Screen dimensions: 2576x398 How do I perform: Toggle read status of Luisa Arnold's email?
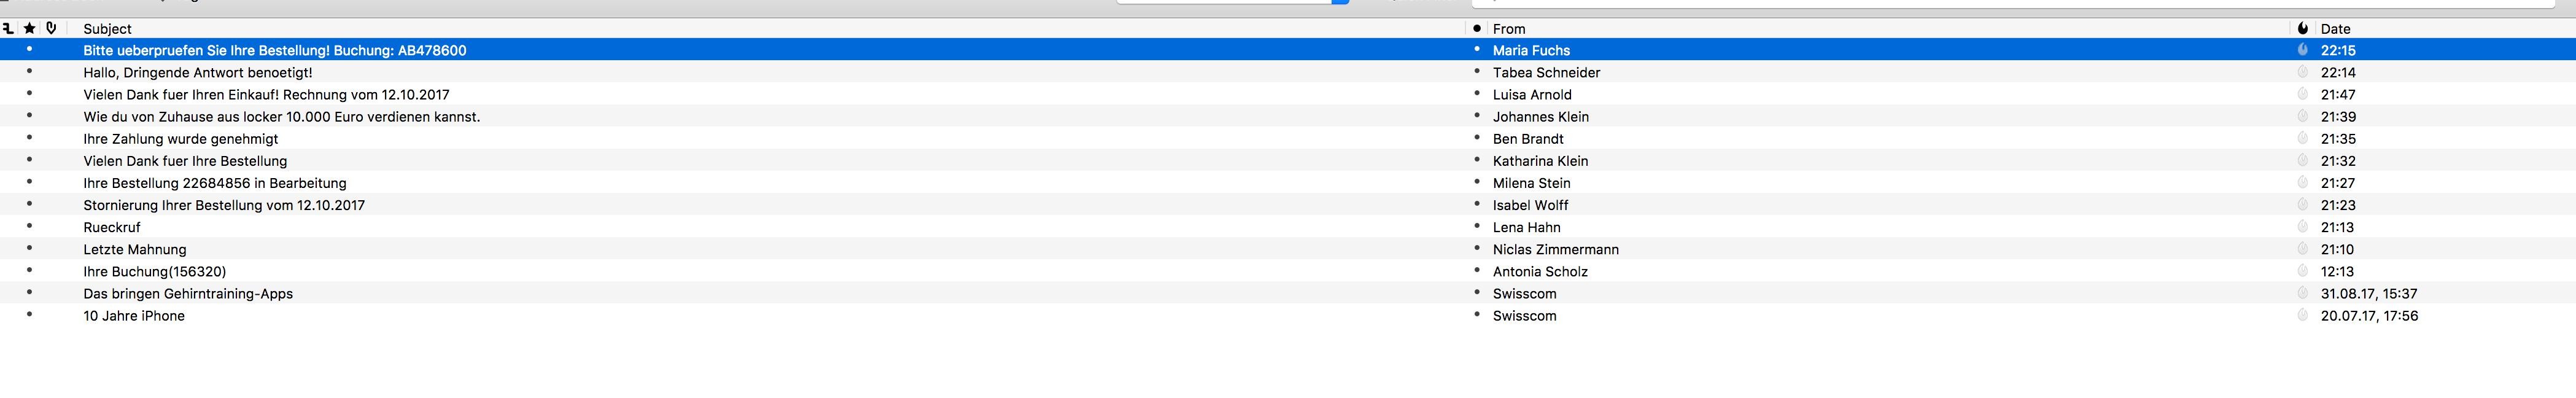pos(1476,94)
